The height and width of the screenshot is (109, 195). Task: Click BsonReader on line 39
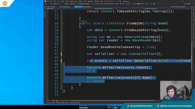click(142, 40)
